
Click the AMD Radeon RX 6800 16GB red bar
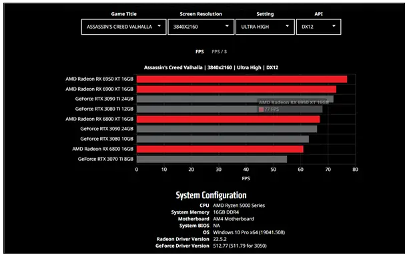pyautogui.click(x=220, y=150)
